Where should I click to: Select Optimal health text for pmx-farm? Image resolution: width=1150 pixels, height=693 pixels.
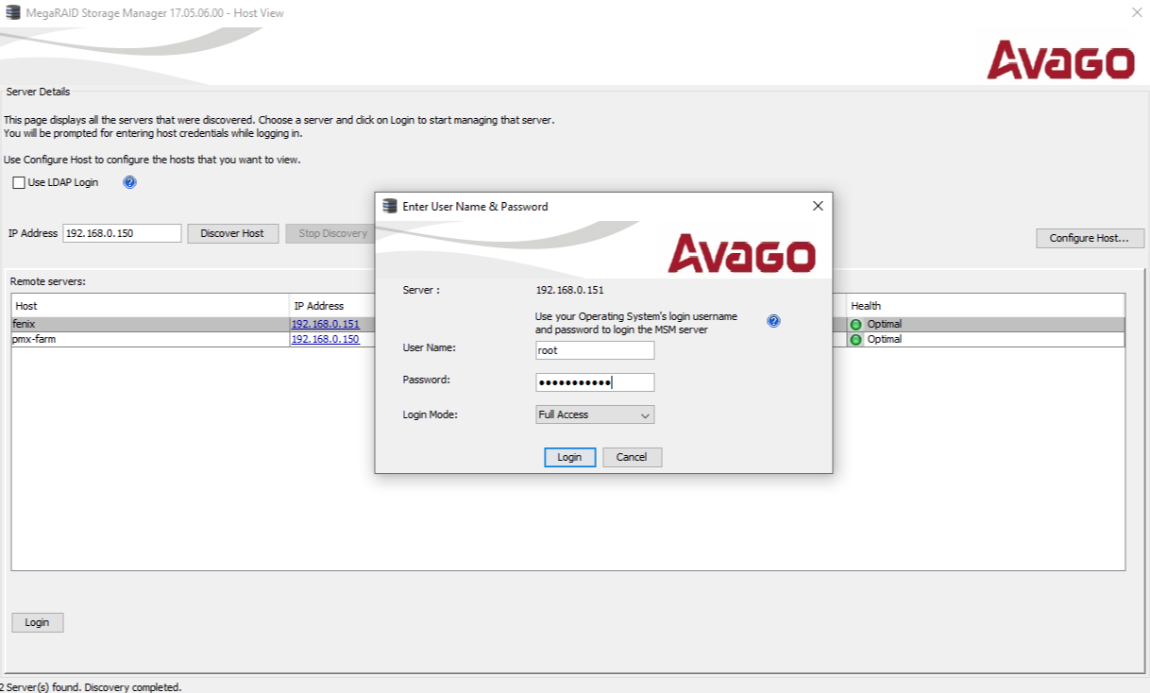click(885, 339)
